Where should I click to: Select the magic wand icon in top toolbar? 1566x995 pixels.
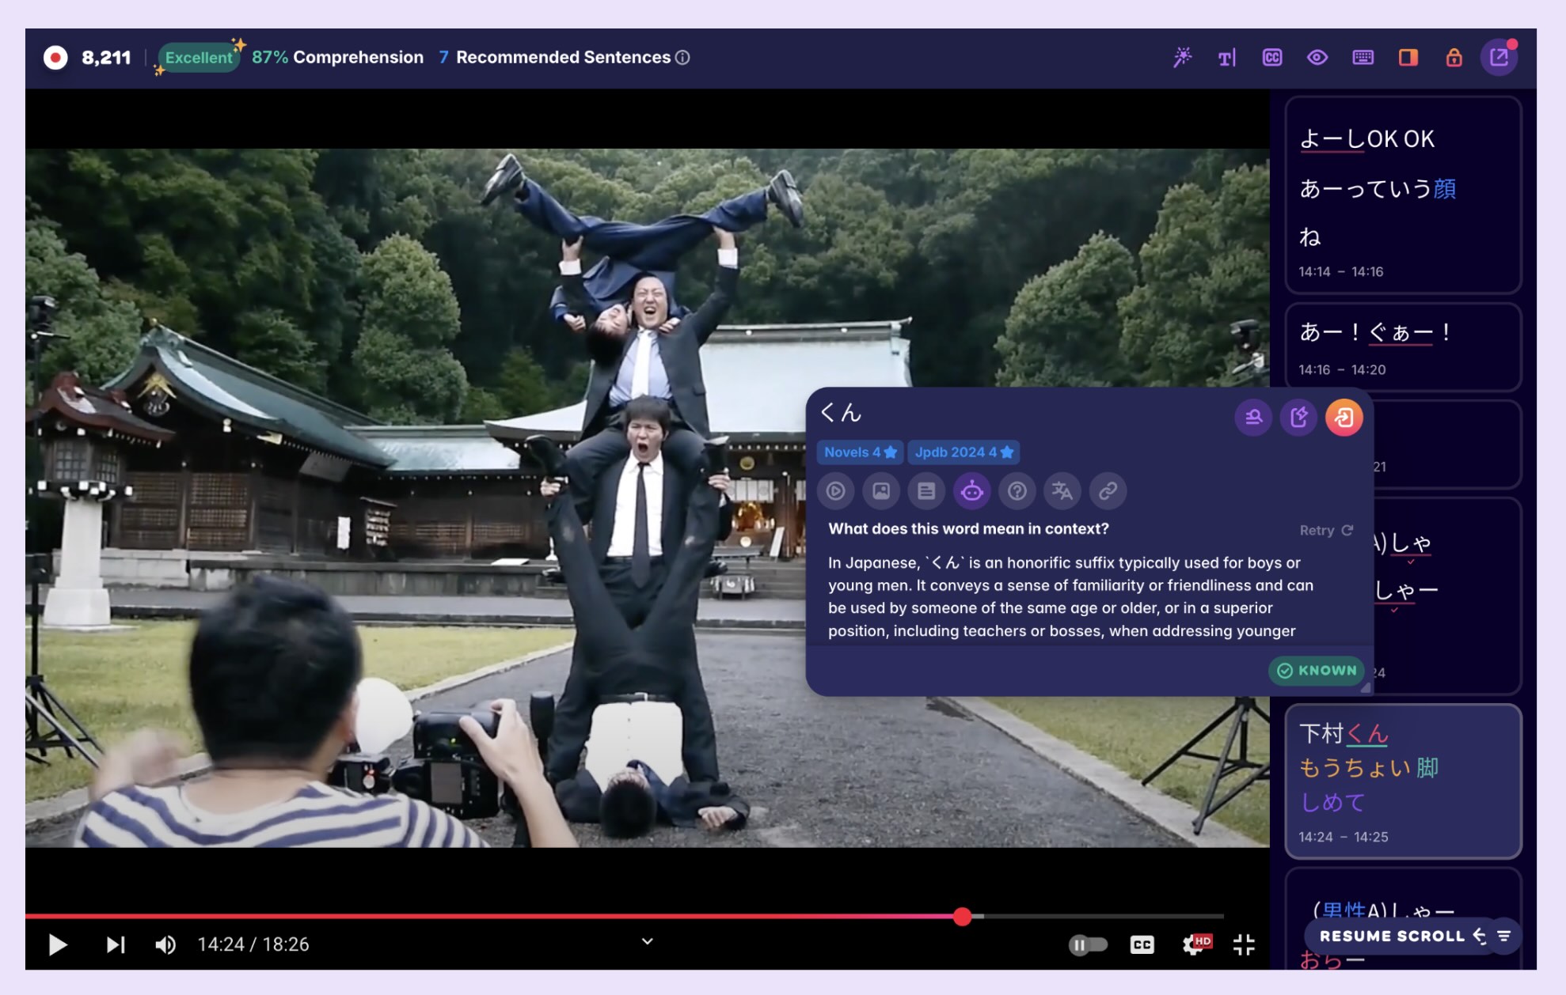(1181, 57)
